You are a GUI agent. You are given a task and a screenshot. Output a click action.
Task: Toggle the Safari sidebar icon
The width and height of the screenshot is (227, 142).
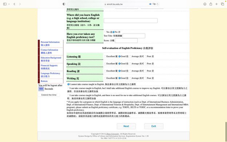[5, 4]
